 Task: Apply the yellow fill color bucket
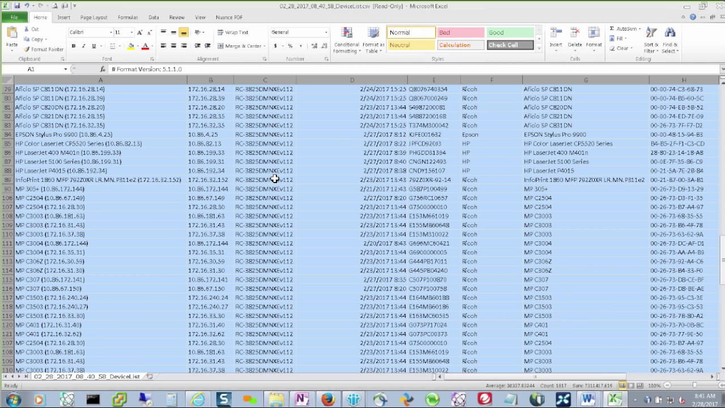pos(131,46)
